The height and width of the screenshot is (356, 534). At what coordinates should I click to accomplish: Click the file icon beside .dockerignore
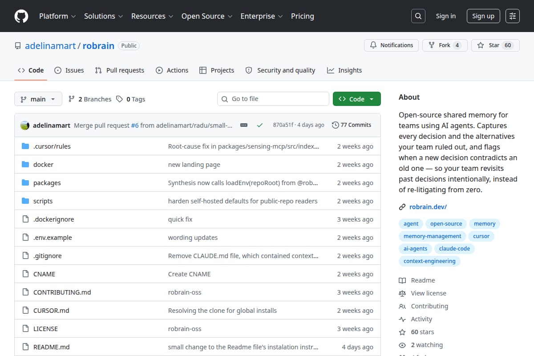click(25, 219)
